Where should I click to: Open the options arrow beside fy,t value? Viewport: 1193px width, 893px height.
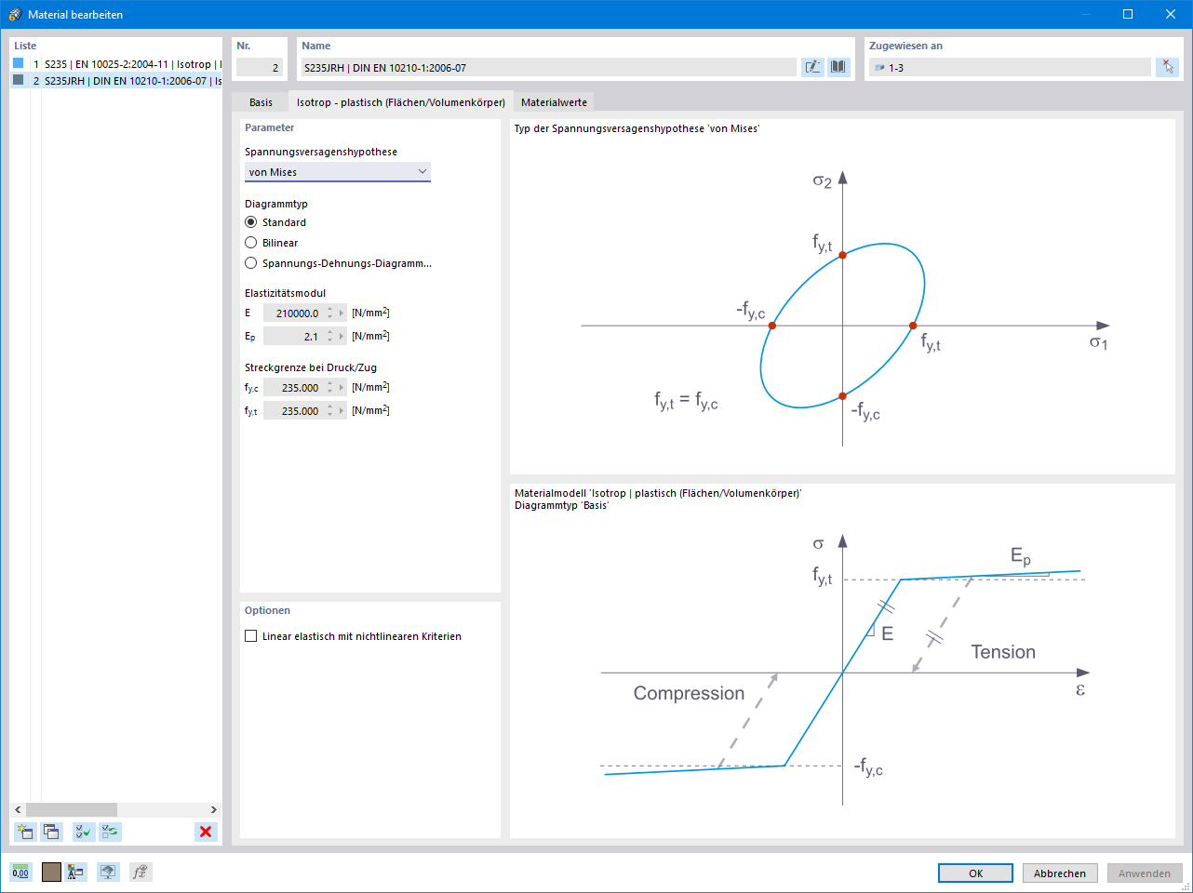click(x=342, y=411)
